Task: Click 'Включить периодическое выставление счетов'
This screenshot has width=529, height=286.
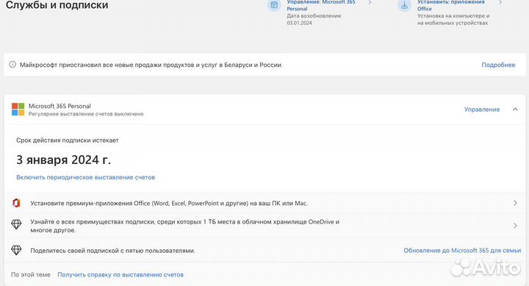Action: (x=86, y=177)
